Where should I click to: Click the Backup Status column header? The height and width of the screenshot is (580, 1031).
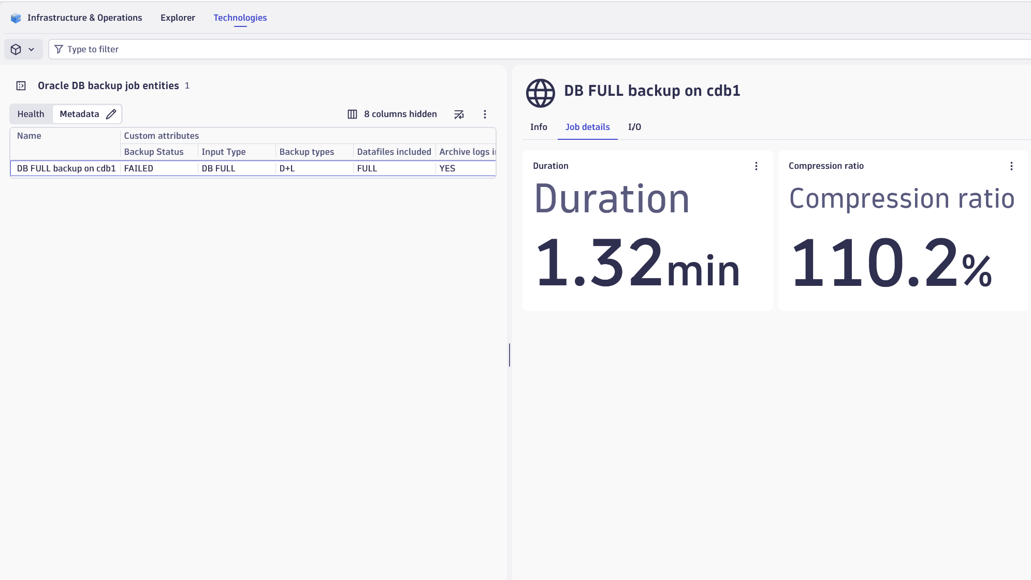pyautogui.click(x=154, y=152)
